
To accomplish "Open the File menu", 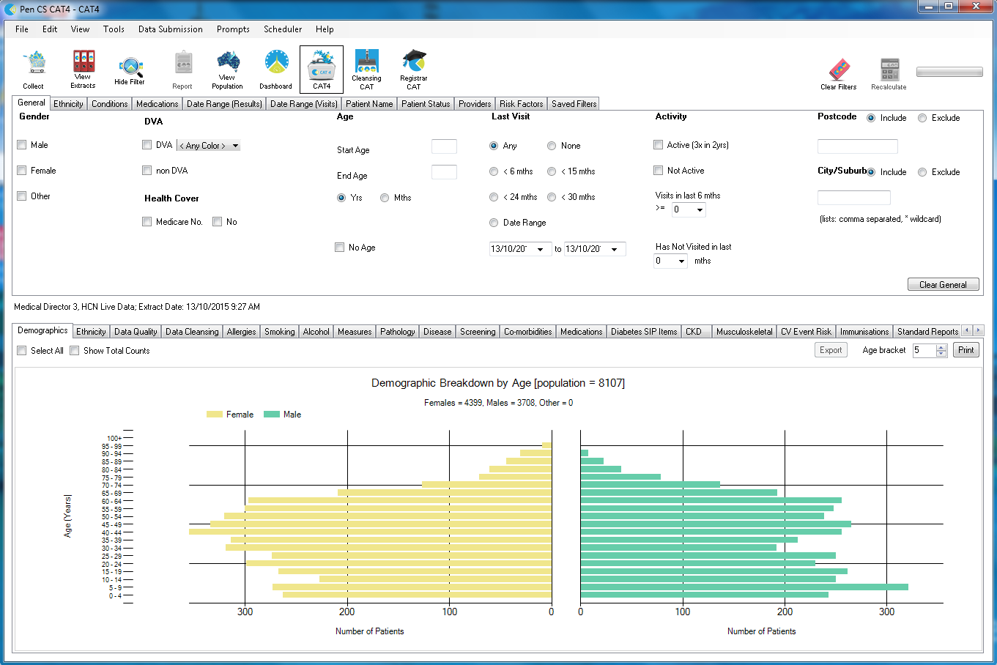I will (22, 29).
